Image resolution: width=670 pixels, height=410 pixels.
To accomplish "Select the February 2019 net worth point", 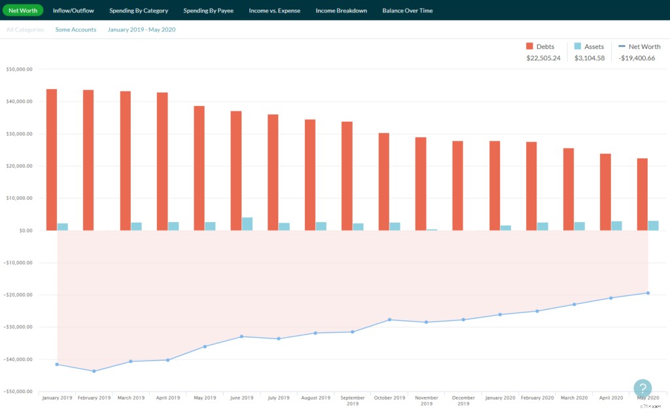I will coord(94,371).
